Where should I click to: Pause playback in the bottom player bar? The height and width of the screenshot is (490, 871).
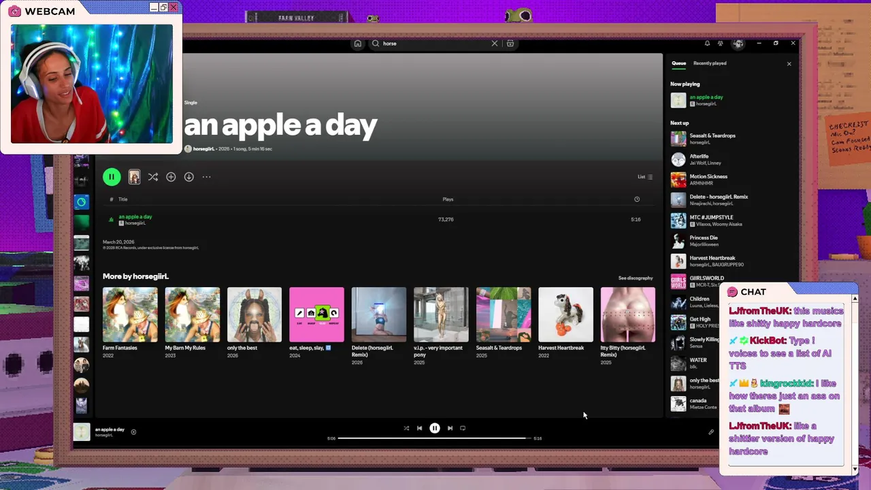[435, 428]
